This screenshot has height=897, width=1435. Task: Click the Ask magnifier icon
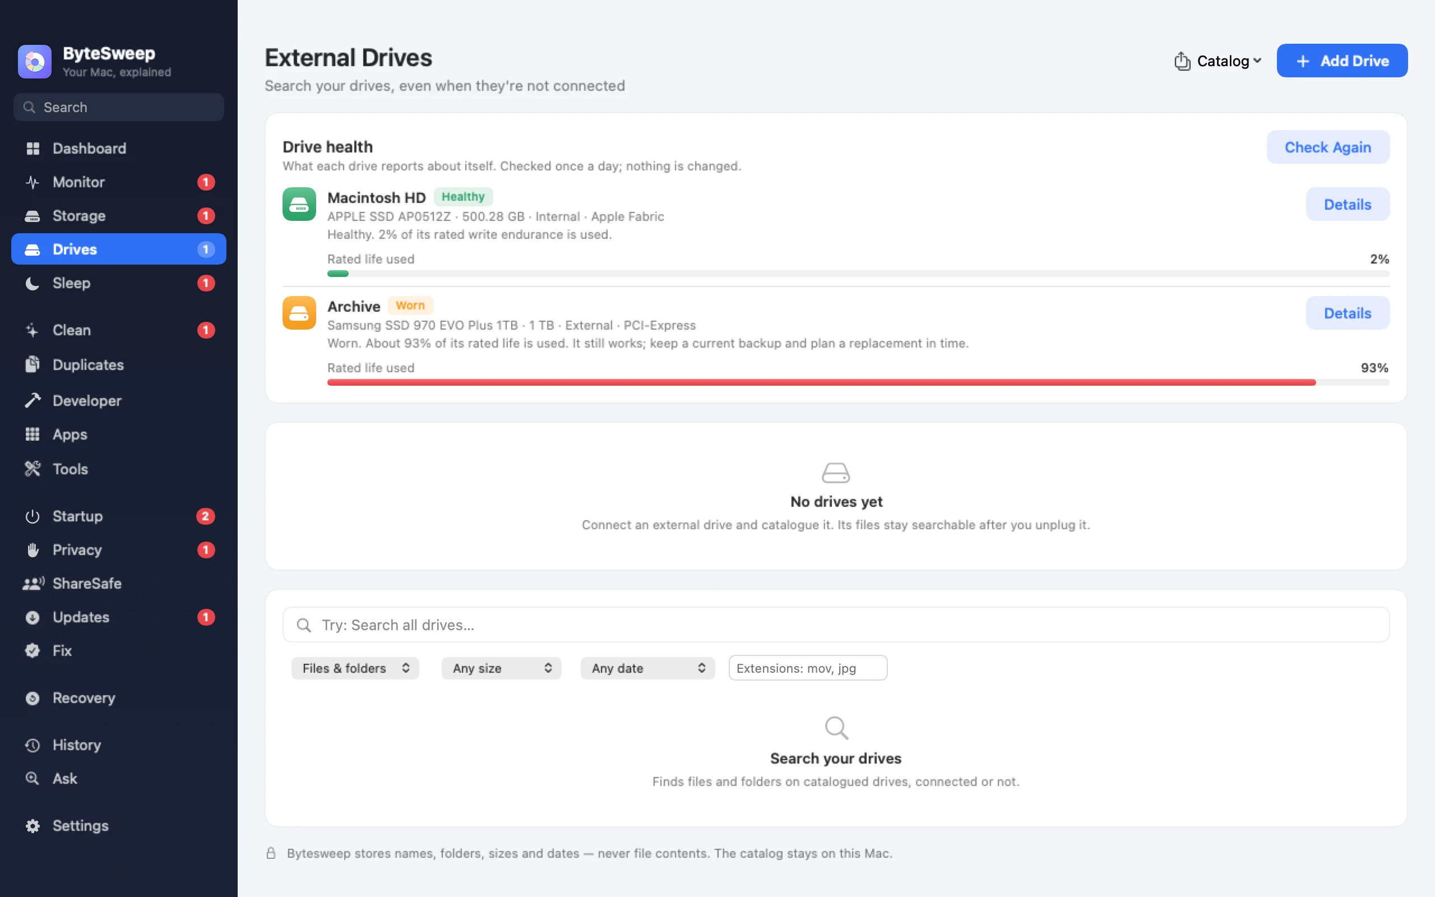(x=33, y=778)
